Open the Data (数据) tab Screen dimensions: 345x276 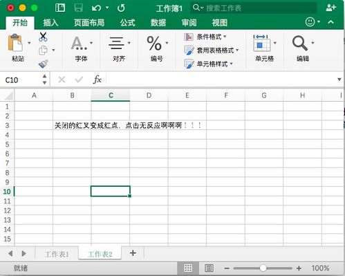pyautogui.click(x=158, y=23)
